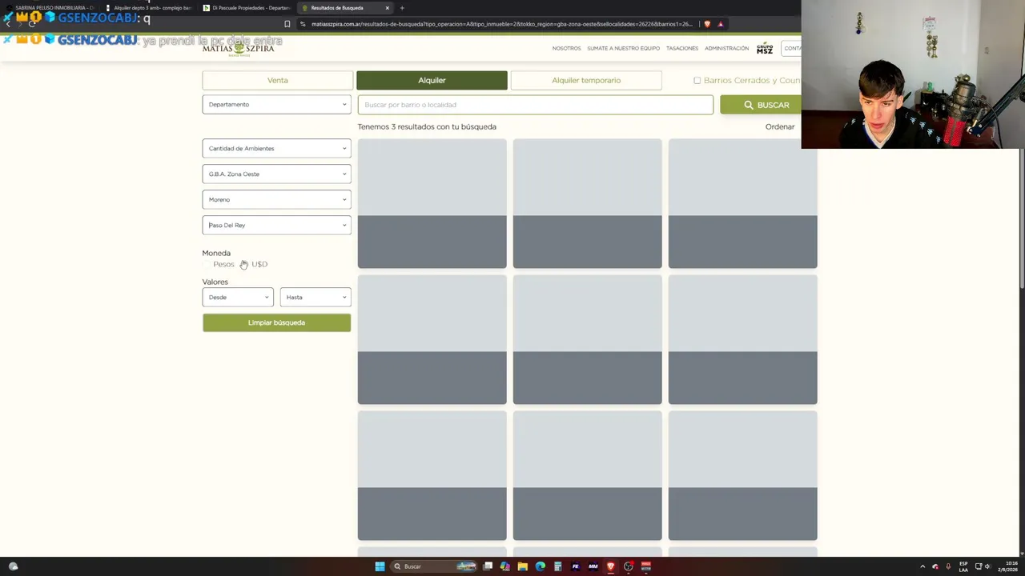Viewport: 1025px width, 576px height.
Task: Open the red recorder app in the taskbar
Action: [x=645, y=566]
